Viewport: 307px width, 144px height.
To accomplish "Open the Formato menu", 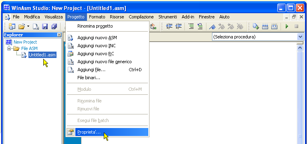I will coord(97,17).
